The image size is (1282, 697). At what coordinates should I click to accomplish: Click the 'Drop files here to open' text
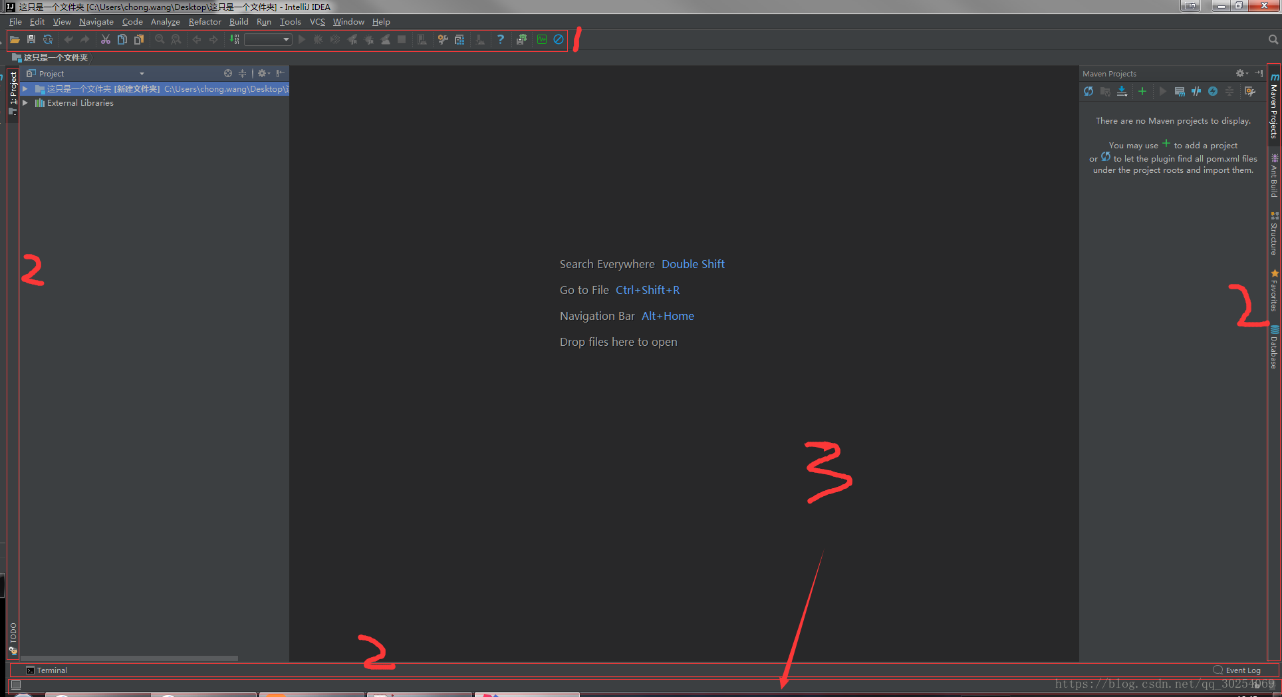coord(618,342)
